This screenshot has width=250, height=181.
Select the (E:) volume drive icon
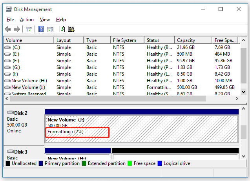[x=7, y=54]
